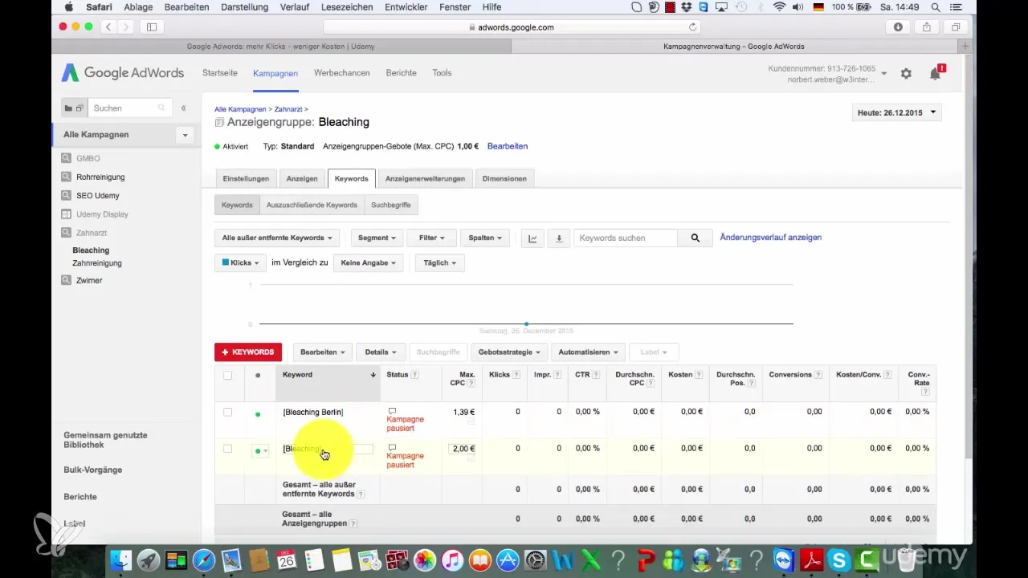The image size is (1028, 578).
Task: Open Finder from the Dock
Action: (x=120, y=560)
